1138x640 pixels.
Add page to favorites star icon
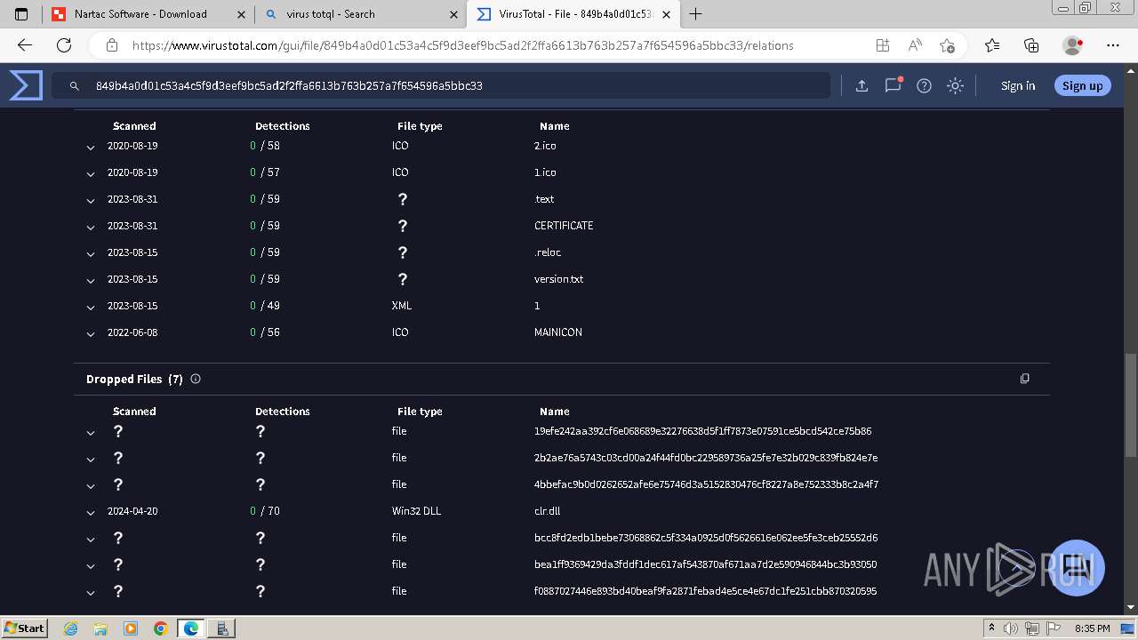tap(947, 45)
